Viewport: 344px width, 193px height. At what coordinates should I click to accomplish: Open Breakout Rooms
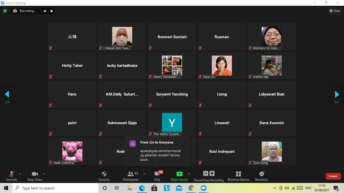click(239, 176)
